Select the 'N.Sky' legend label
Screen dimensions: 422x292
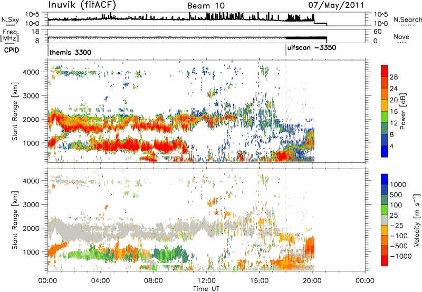[10, 20]
